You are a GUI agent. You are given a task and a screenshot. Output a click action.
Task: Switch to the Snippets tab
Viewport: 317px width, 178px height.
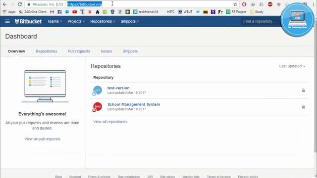click(x=130, y=51)
